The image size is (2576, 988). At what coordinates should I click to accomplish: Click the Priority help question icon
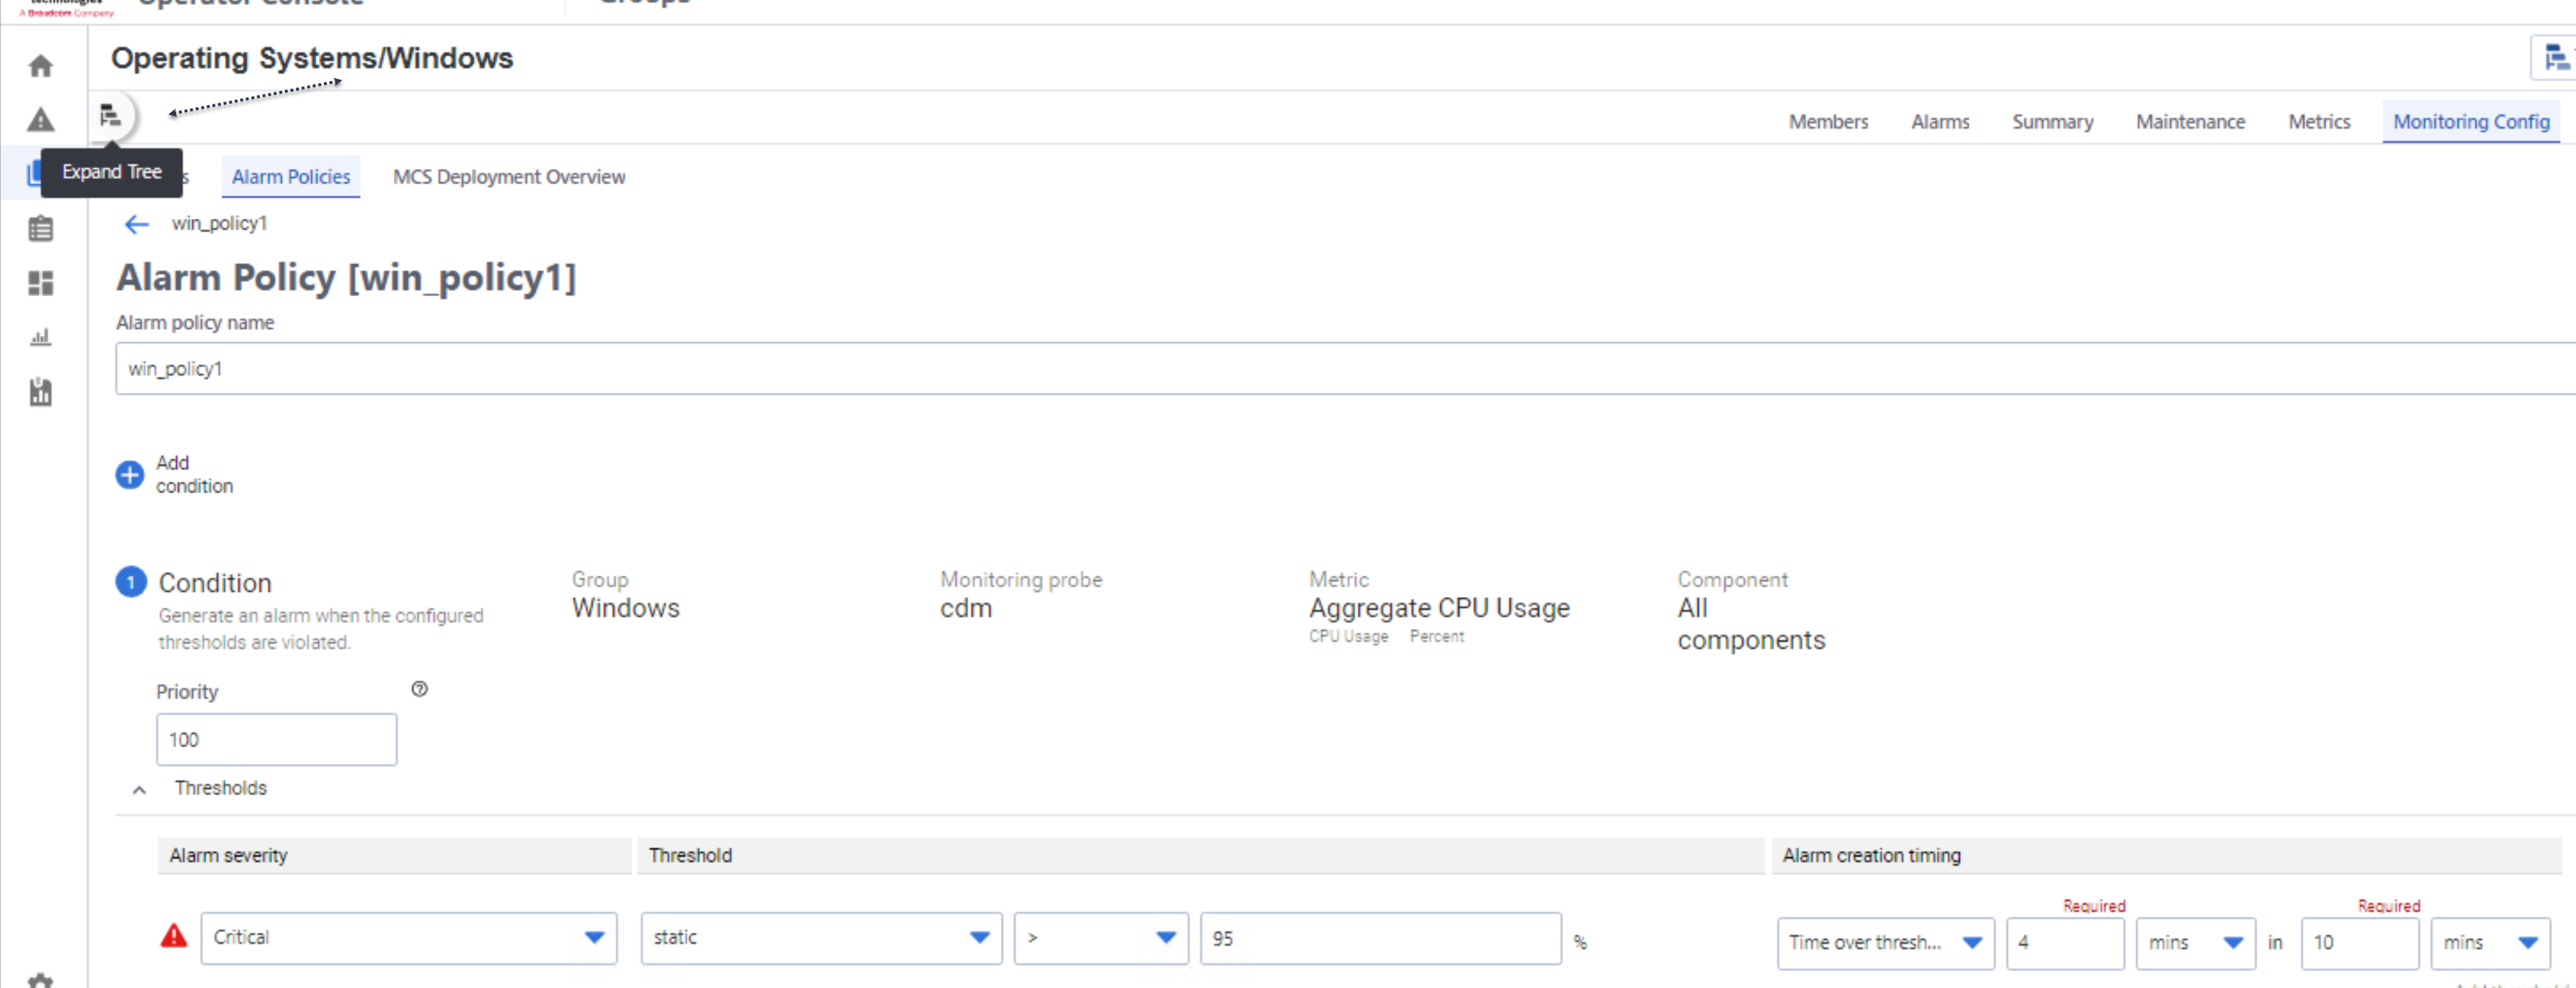[x=420, y=689]
